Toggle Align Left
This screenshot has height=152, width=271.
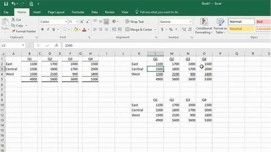click(95, 30)
